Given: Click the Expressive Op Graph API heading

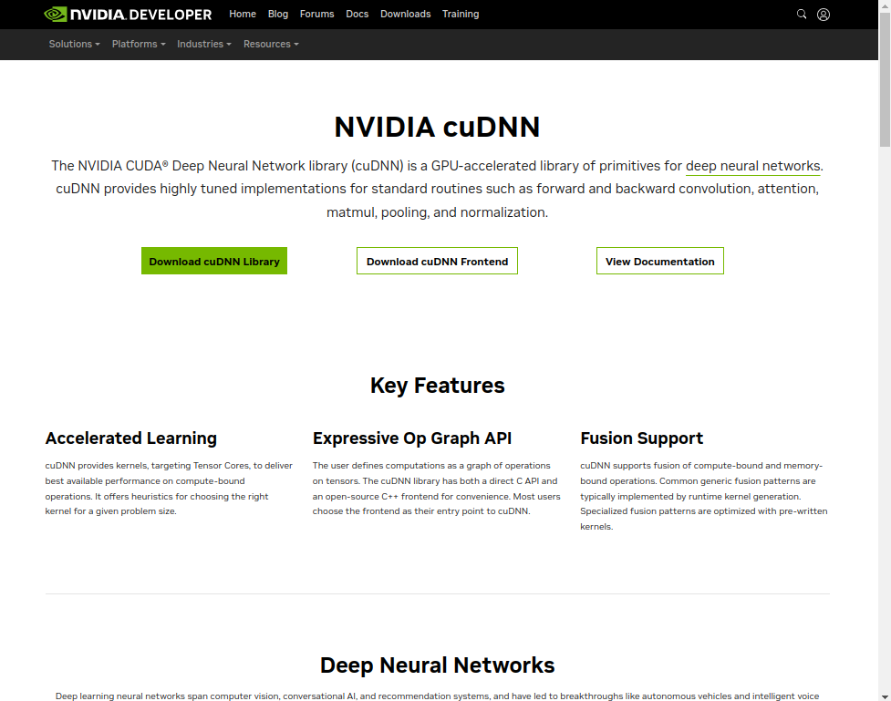Looking at the screenshot, I should 412,438.
